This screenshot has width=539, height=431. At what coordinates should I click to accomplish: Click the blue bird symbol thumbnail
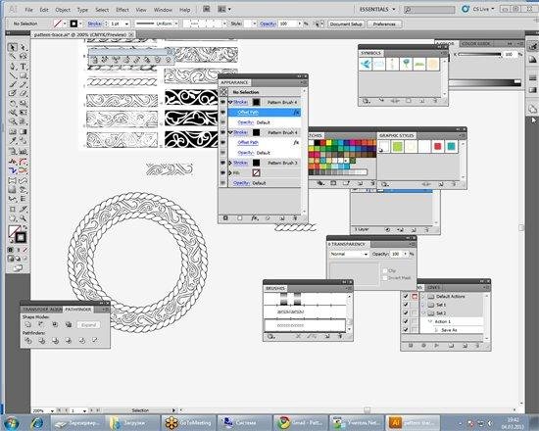pos(366,65)
